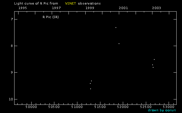Click the 1997 year label on top axis
The width and height of the screenshot is (182, 113).
click(x=56, y=8)
